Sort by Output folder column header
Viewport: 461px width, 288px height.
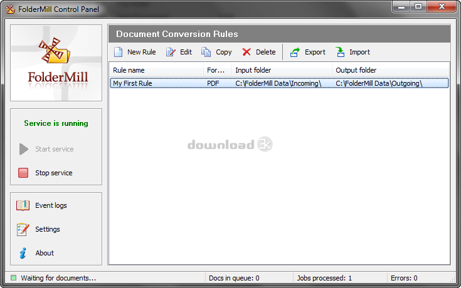[x=390, y=70]
